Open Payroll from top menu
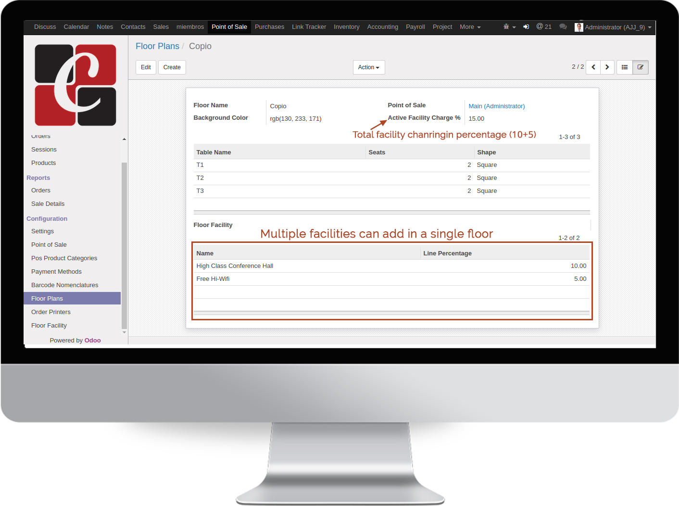Viewport: 679px width, 506px height. 415,27
